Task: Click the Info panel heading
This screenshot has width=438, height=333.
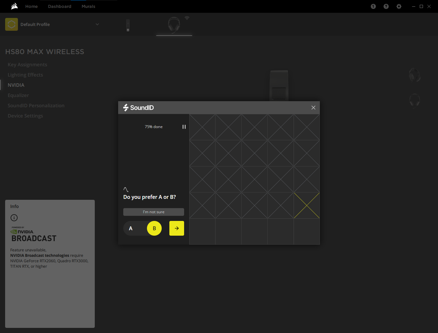Action: (14, 207)
